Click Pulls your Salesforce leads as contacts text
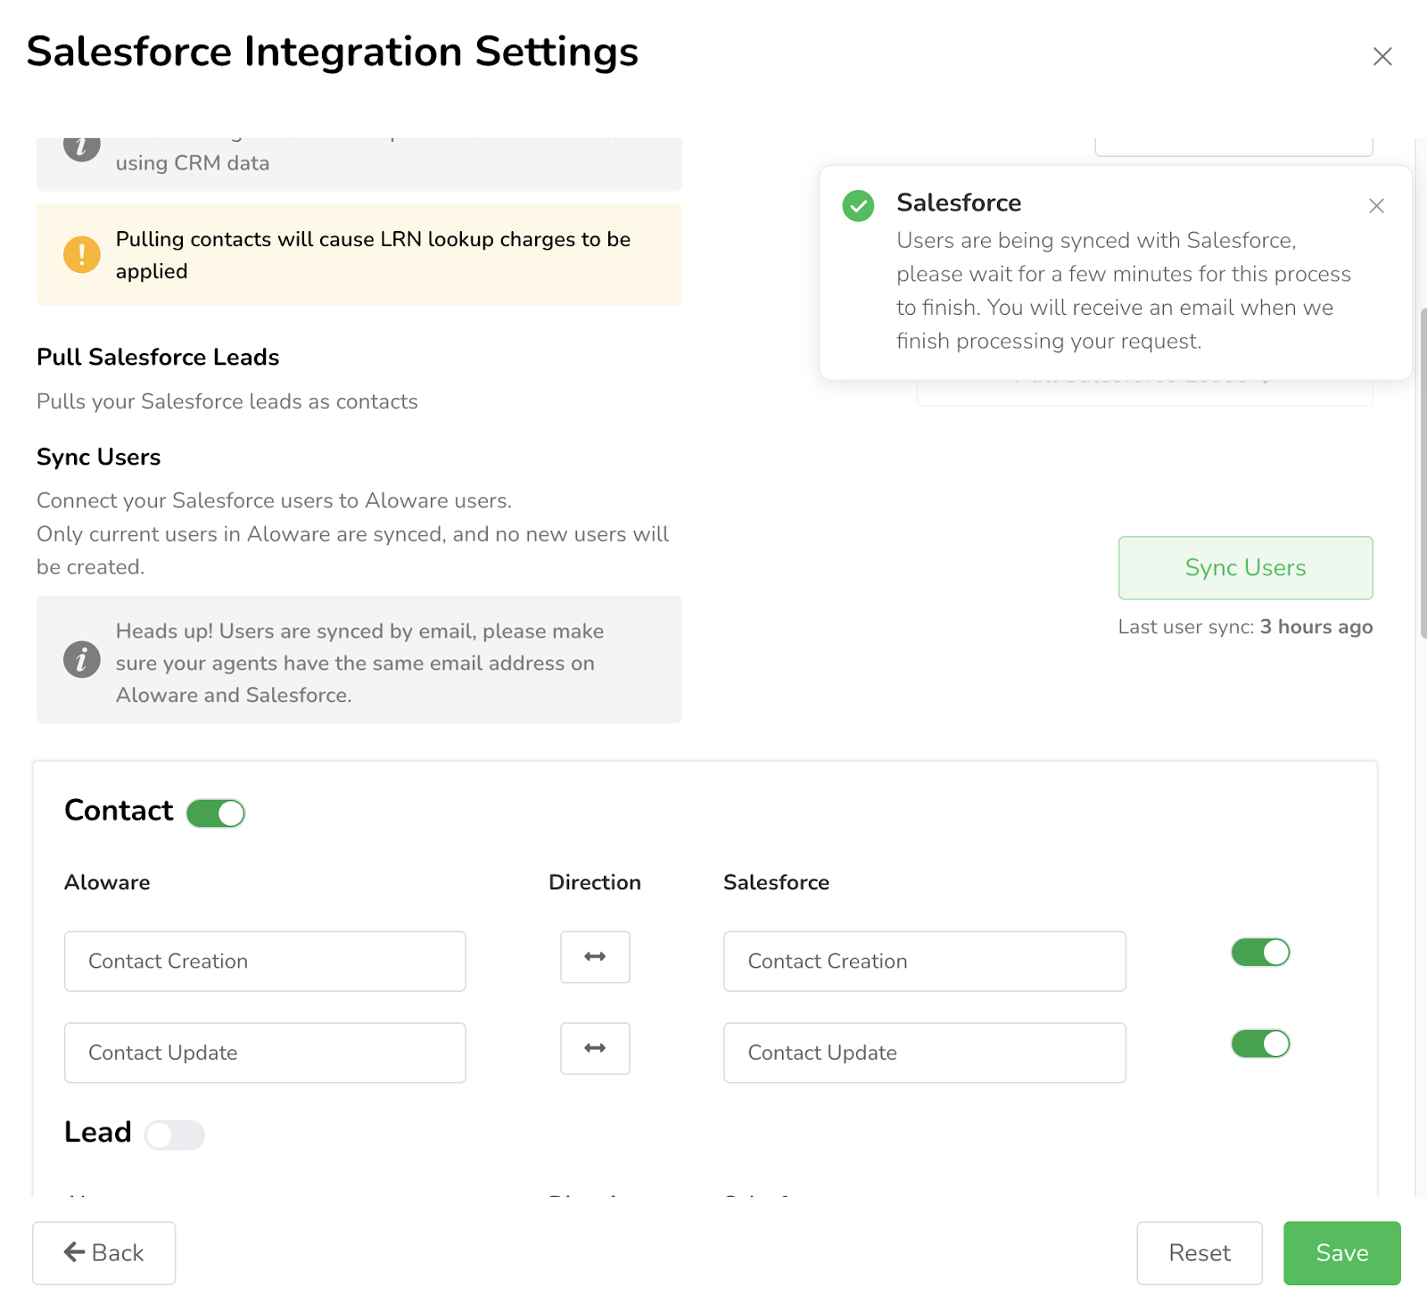Image resolution: width=1427 pixels, height=1296 pixels. pyautogui.click(x=227, y=401)
